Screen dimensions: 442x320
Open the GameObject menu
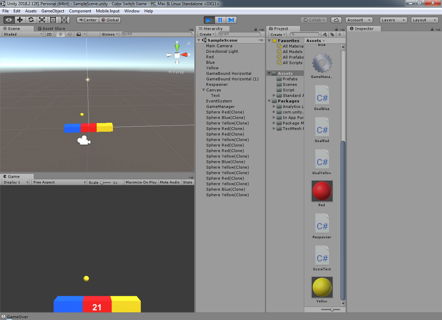coord(52,11)
